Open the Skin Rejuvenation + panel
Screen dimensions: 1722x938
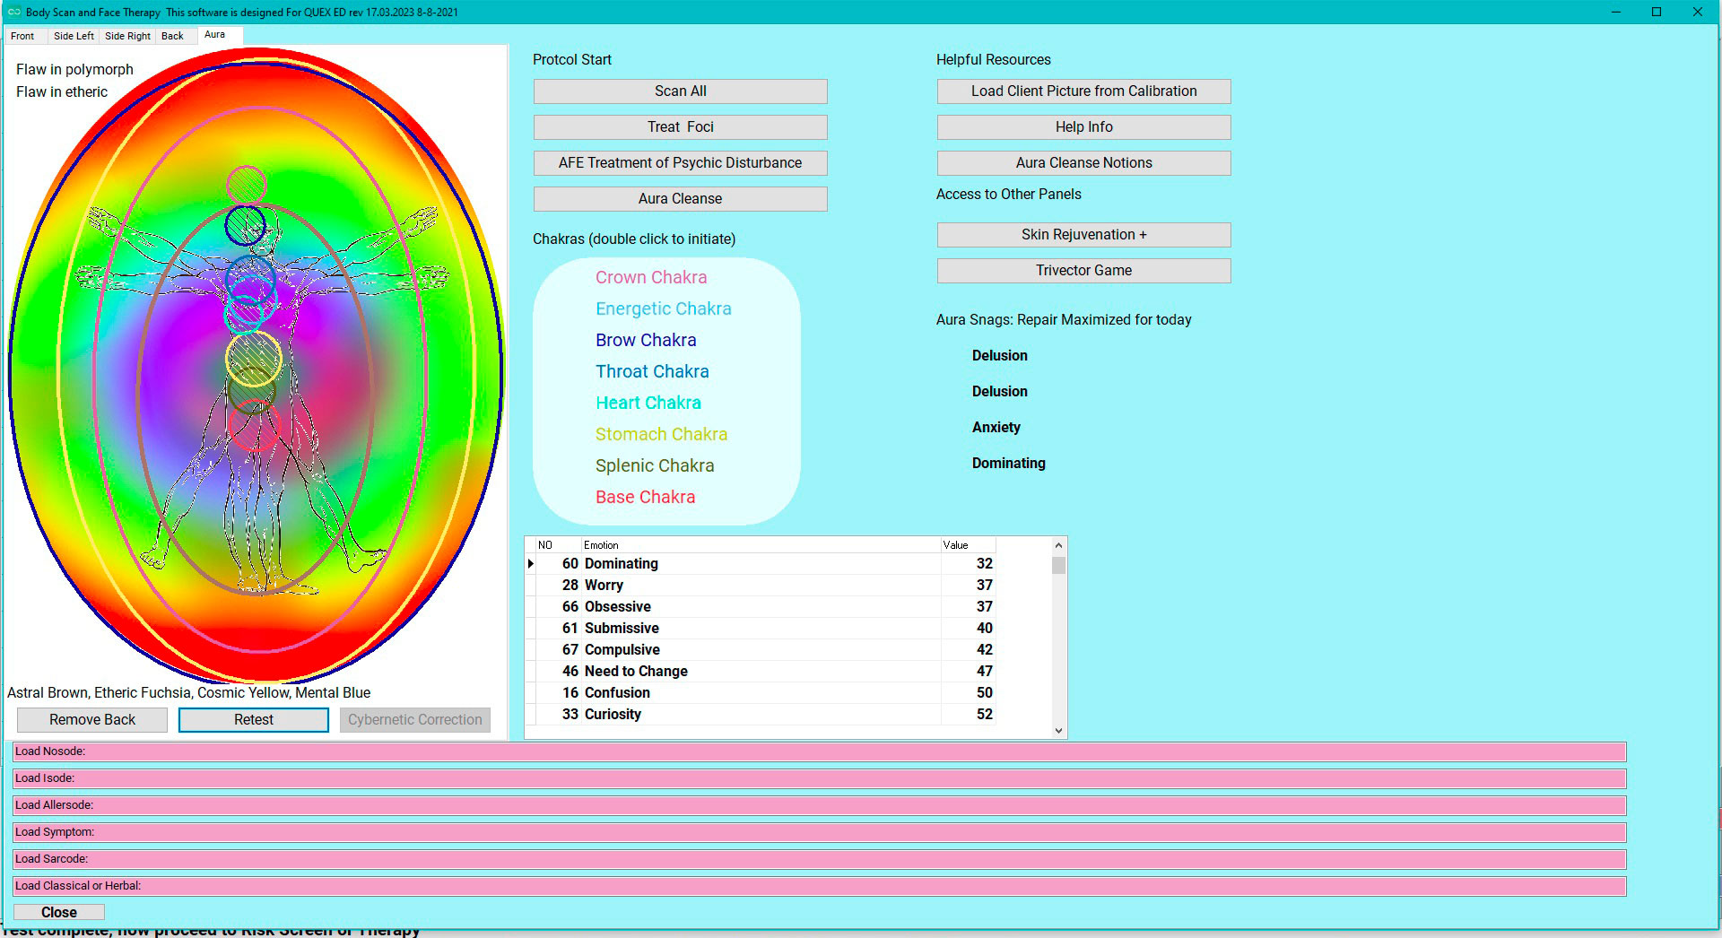point(1083,235)
